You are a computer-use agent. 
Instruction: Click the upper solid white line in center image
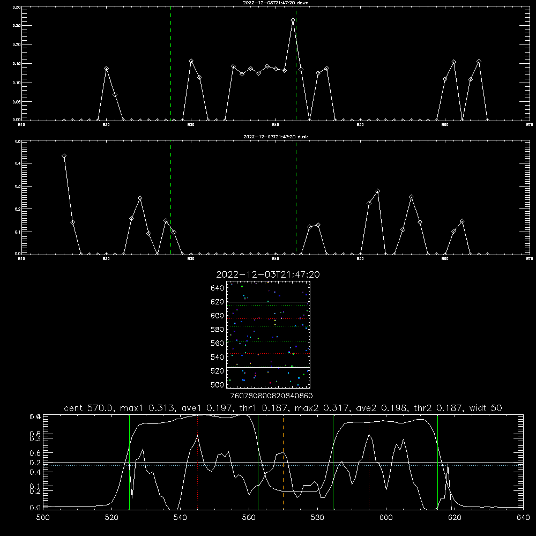pyautogui.click(x=269, y=302)
